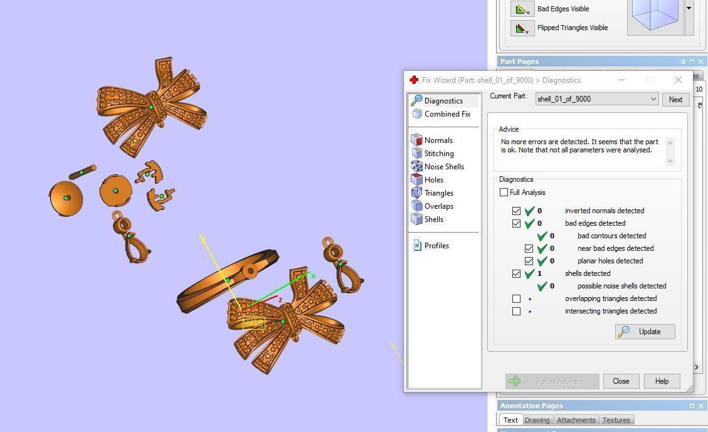The height and width of the screenshot is (432, 708).
Task: Click the Follow Advice button
Action: [x=552, y=381]
